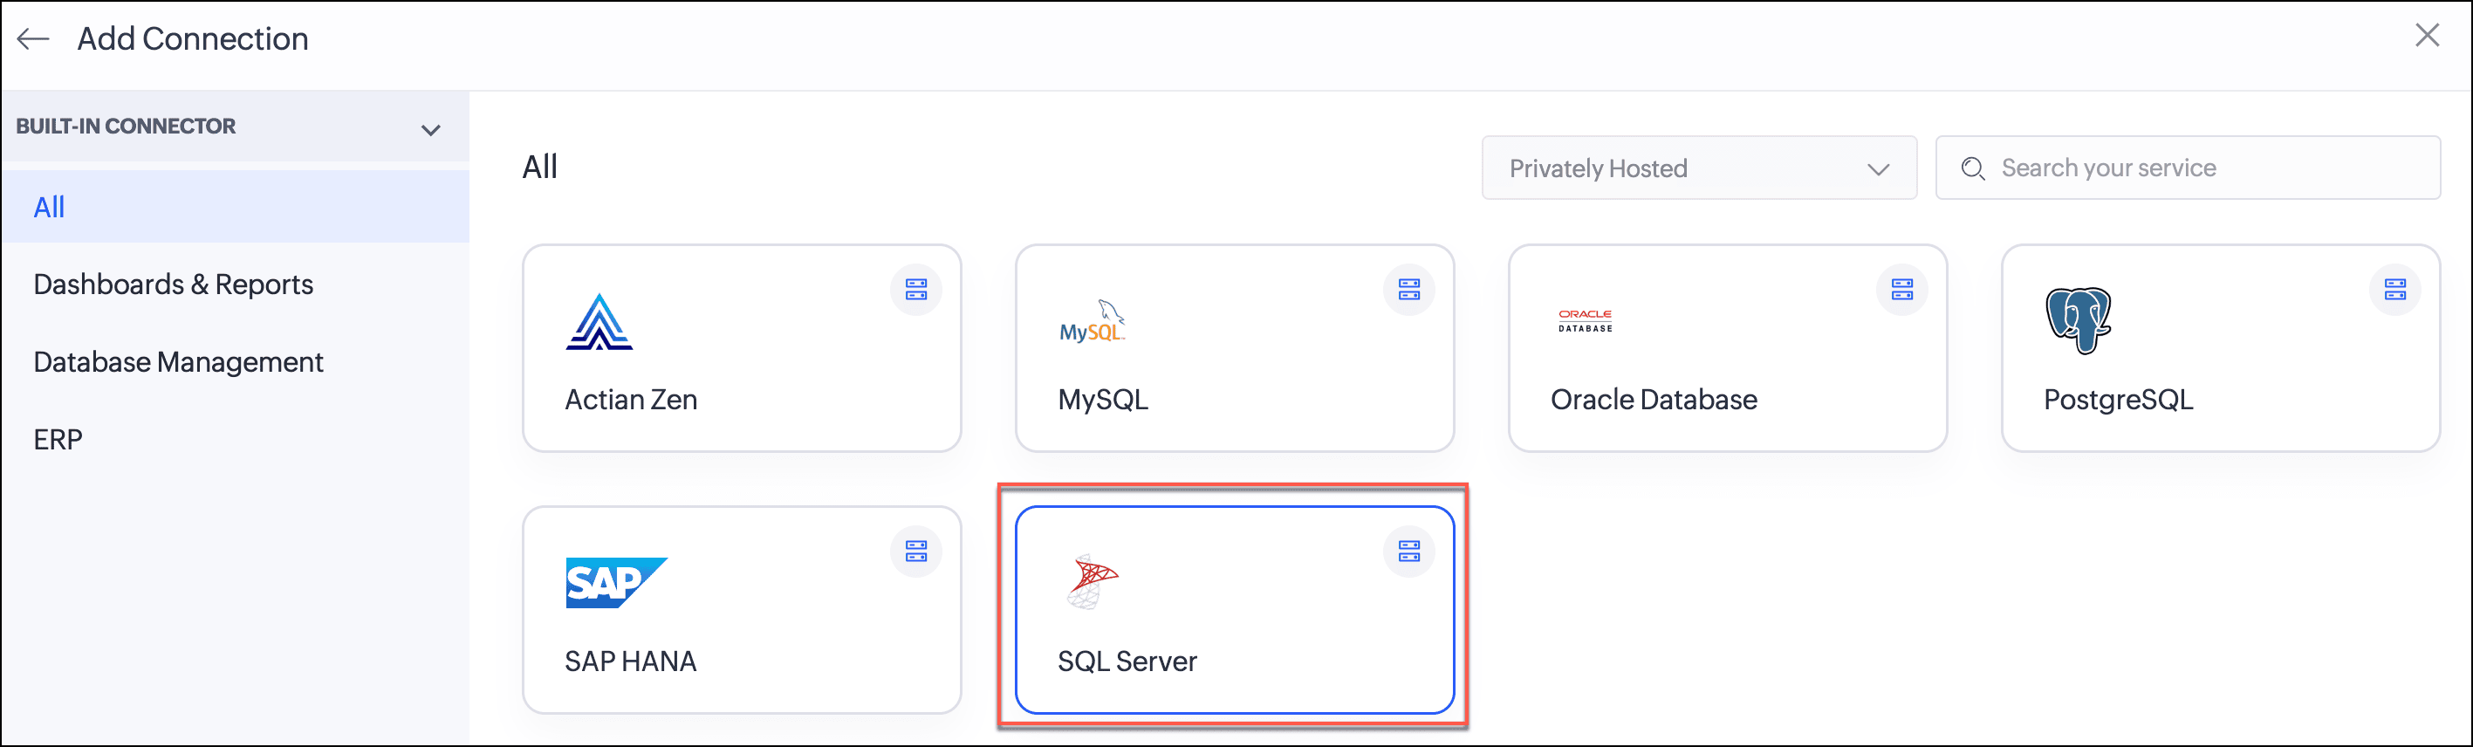Image resolution: width=2473 pixels, height=747 pixels.
Task: Choose the MySQL connector label
Action: (x=1102, y=400)
